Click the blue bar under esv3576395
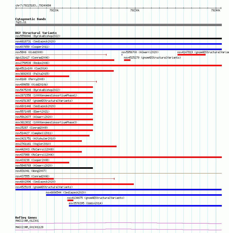 145,206
